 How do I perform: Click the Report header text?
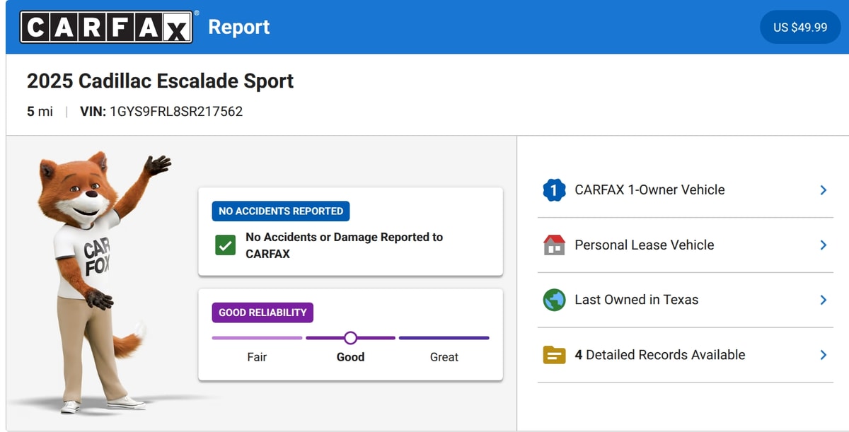click(x=239, y=28)
